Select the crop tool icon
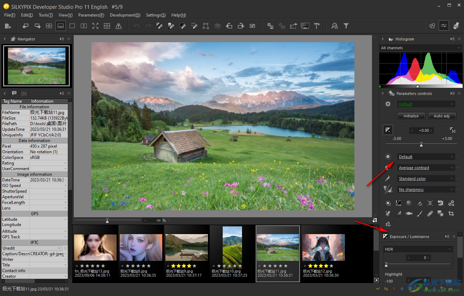 [x=452, y=213]
